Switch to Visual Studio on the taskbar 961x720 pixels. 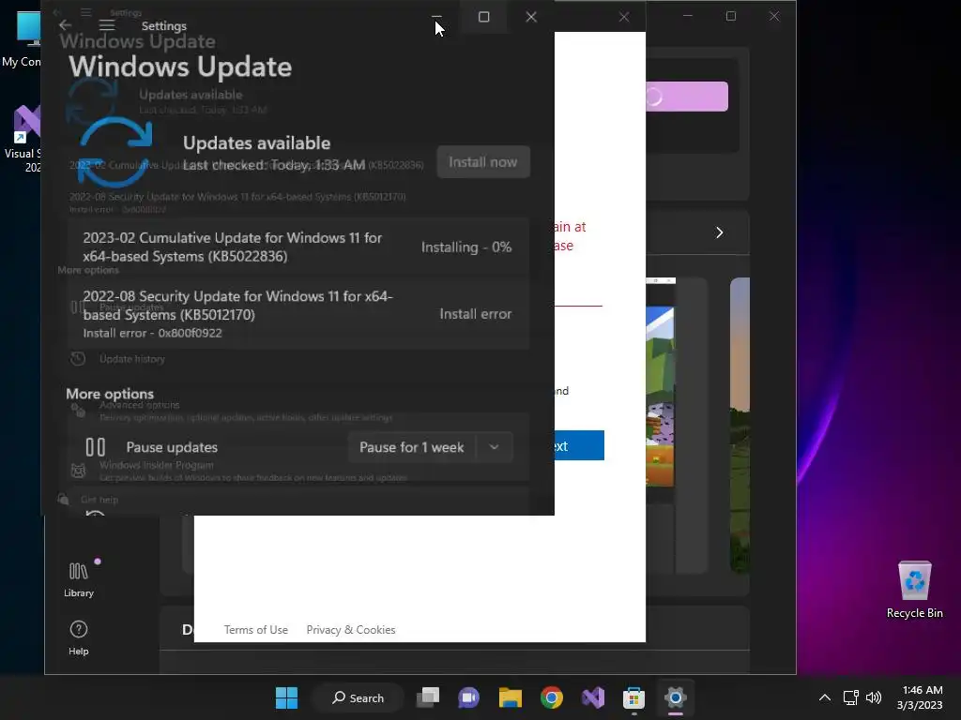(593, 697)
